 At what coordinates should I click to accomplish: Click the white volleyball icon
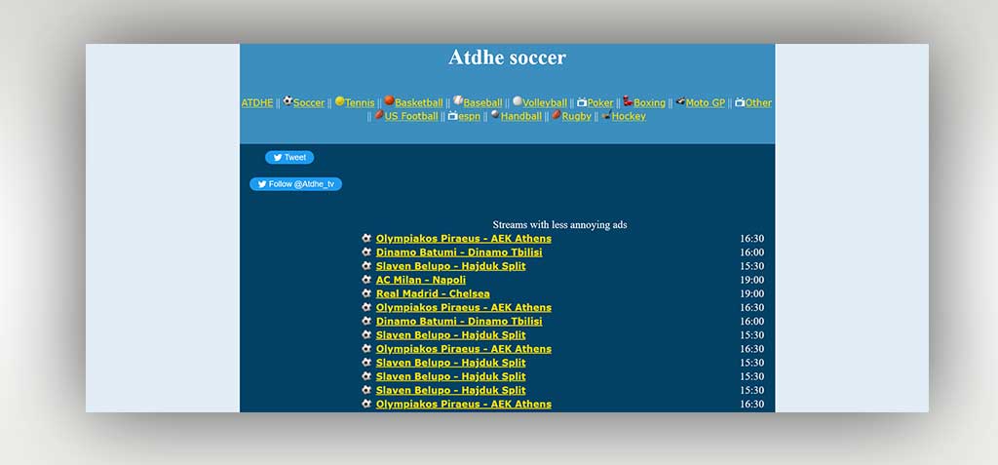click(518, 100)
